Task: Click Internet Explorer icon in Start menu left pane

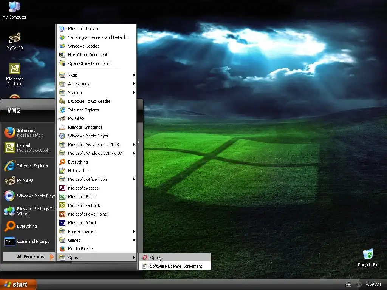Action: [x=9, y=166]
